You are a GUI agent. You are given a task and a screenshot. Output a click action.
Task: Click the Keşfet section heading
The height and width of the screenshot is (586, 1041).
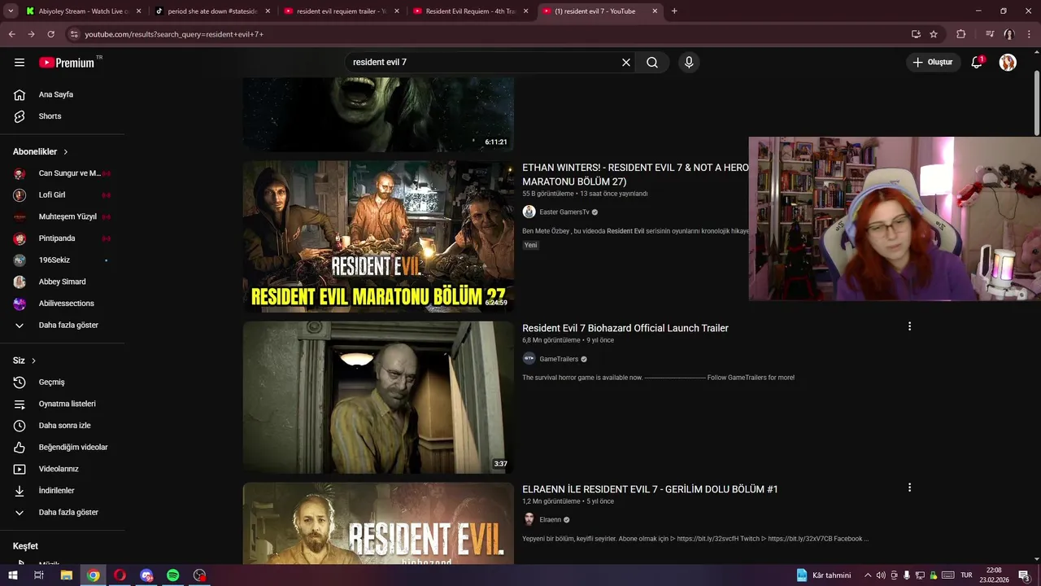tap(25, 546)
